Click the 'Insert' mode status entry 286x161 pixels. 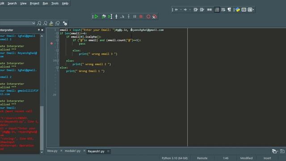(x=267, y=158)
